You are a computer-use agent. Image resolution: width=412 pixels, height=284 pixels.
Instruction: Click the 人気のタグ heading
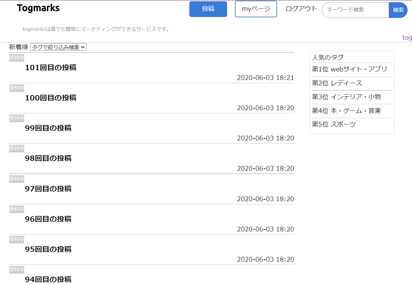[328, 57]
